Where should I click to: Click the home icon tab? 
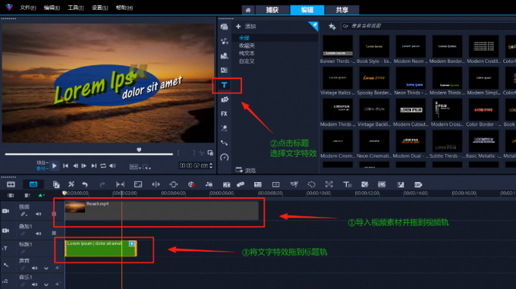248,10
